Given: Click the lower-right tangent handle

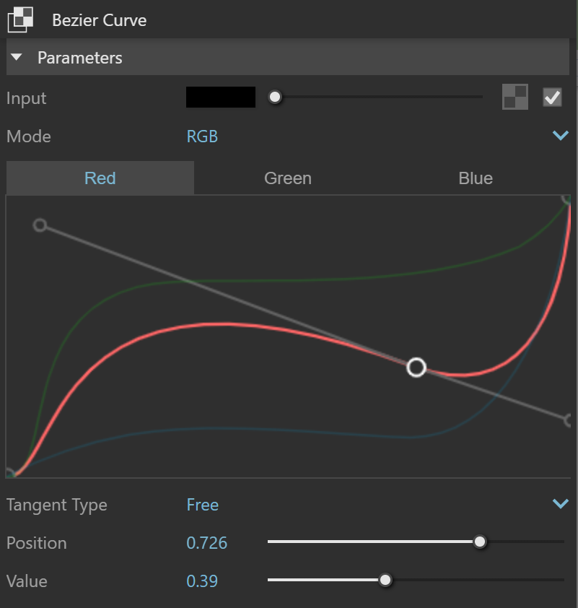Looking at the screenshot, I should coord(568,419).
